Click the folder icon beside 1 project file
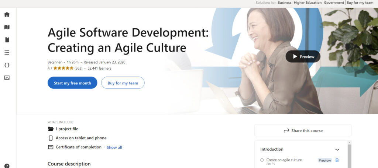The image size is (378, 168). pos(51,129)
